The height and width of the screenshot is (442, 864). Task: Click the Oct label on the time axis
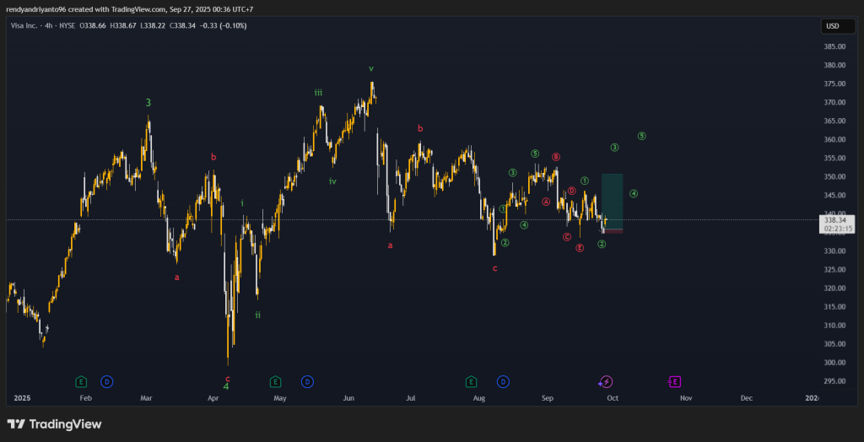click(x=612, y=397)
